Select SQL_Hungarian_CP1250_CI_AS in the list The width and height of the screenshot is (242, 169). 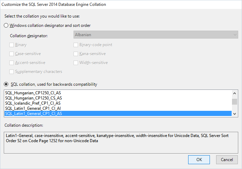tap(118, 93)
